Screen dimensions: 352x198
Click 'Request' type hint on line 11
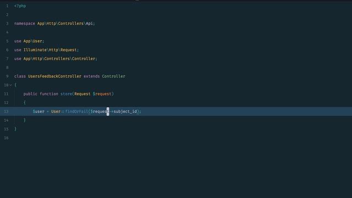tap(82, 94)
